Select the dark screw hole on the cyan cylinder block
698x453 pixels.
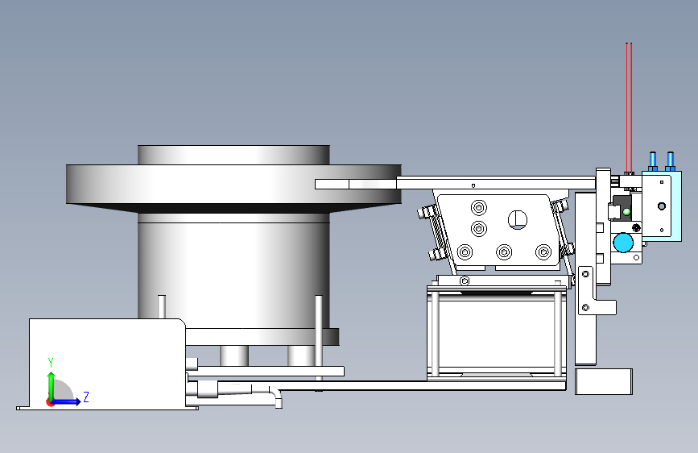coord(662,206)
